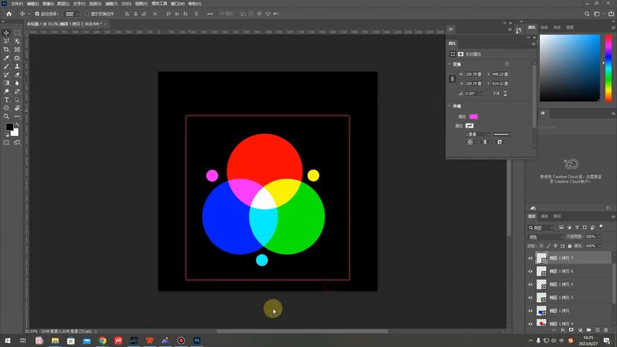Select the Zoom magnifier tool
This screenshot has height=347, width=617.
[7, 117]
